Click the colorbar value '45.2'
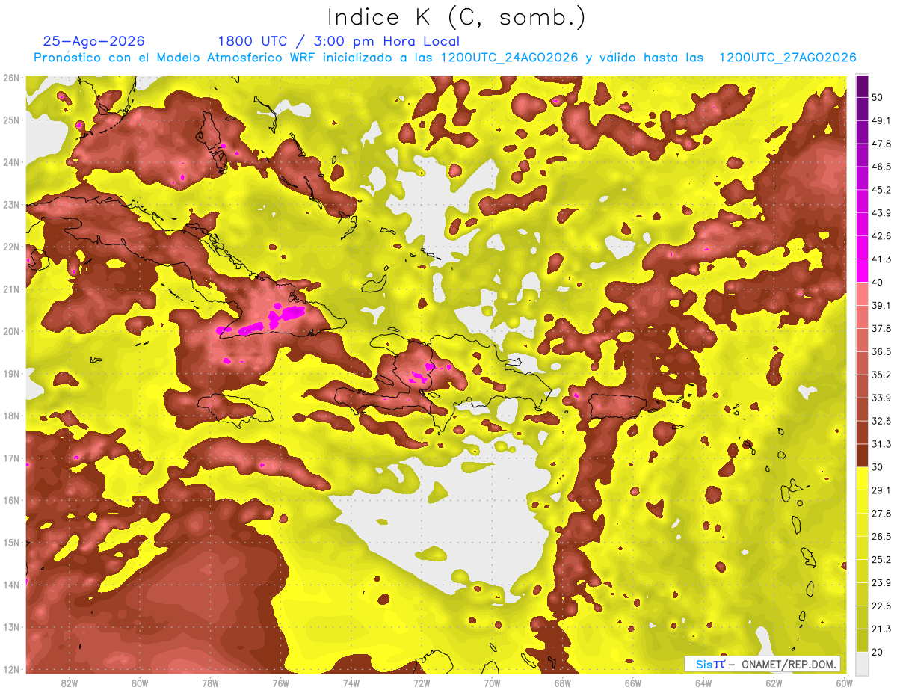Screen dimensions: 897x693 [882, 189]
